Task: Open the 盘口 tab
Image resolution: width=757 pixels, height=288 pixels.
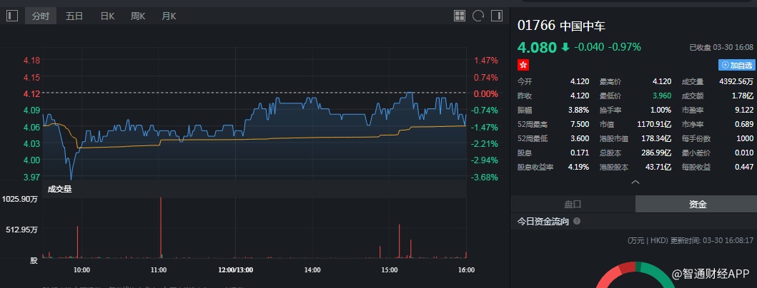Action: [x=573, y=204]
